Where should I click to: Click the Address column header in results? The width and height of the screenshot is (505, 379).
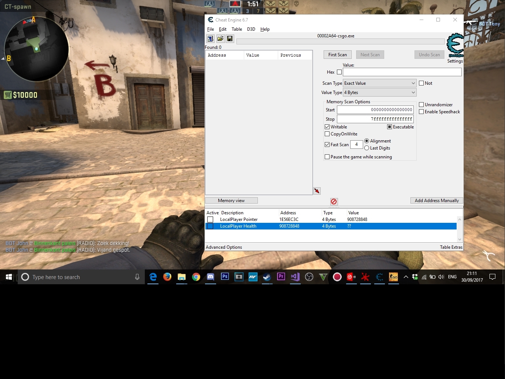(x=225, y=55)
